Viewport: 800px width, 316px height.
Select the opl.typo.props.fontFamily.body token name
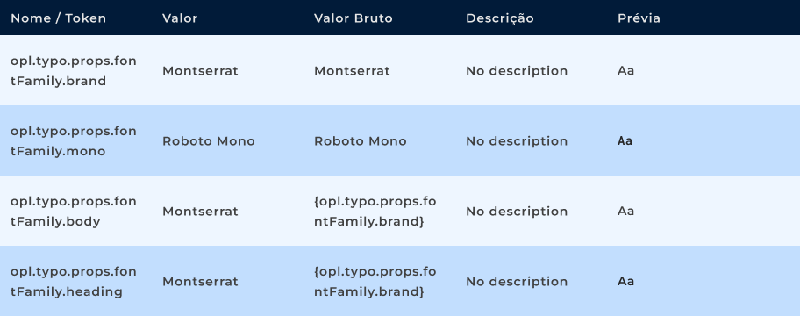point(74,212)
